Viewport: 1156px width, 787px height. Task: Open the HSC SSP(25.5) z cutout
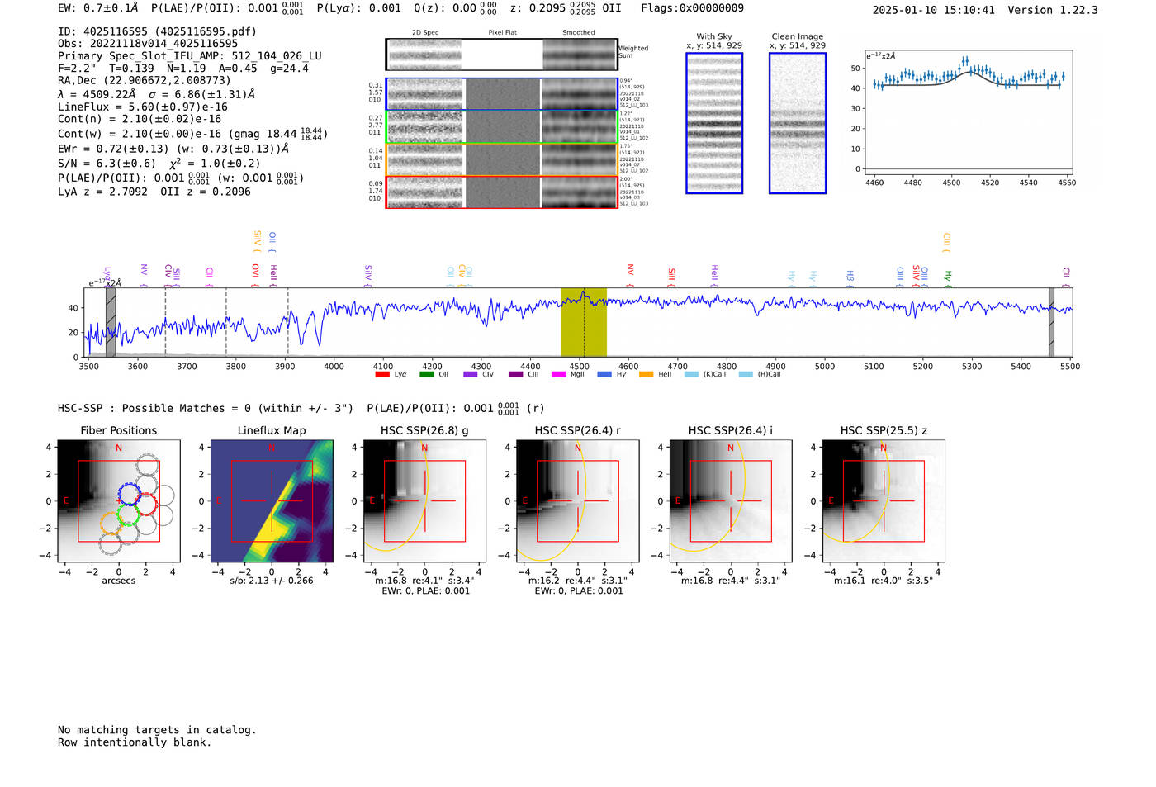point(884,501)
